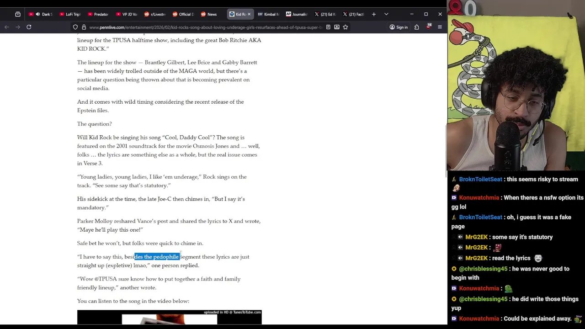The width and height of the screenshot is (585, 329).
Task: Go back to the previous page
Action: [x=7, y=27]
